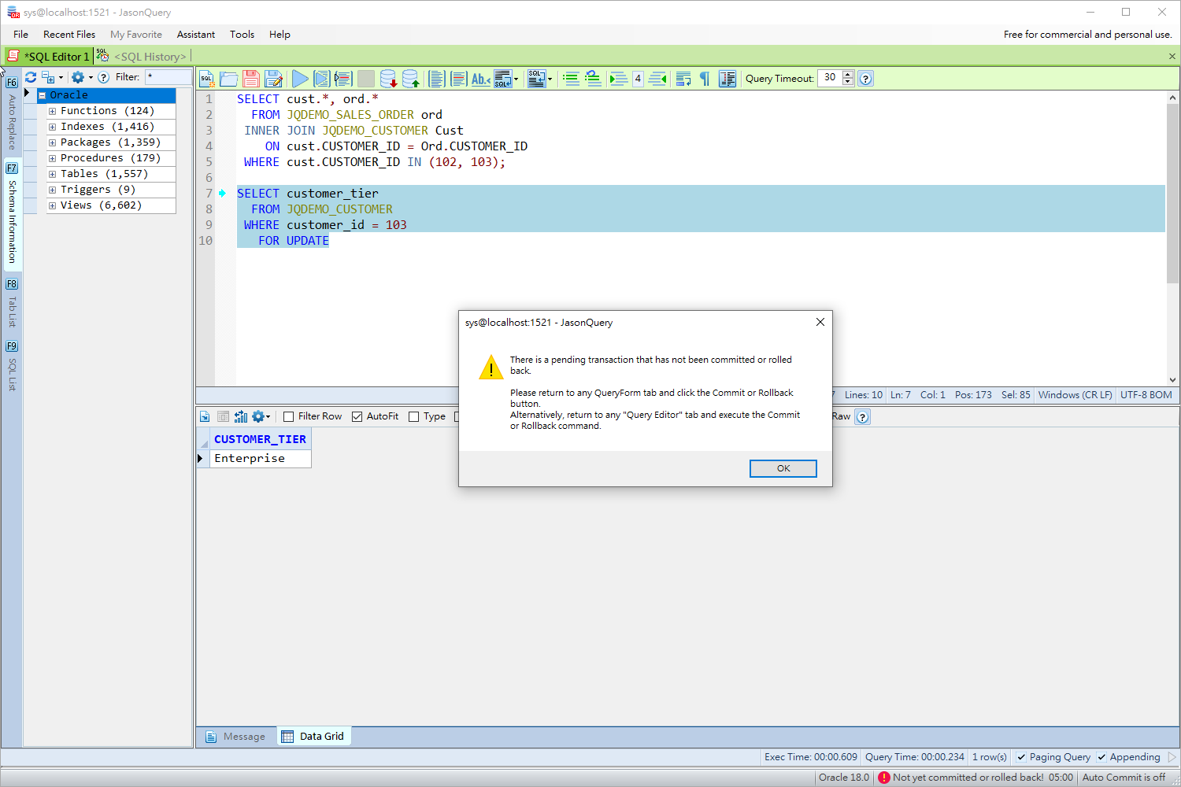Open help next to Query Timeout
Screen dimensions: 1181x787
point(865,79)
